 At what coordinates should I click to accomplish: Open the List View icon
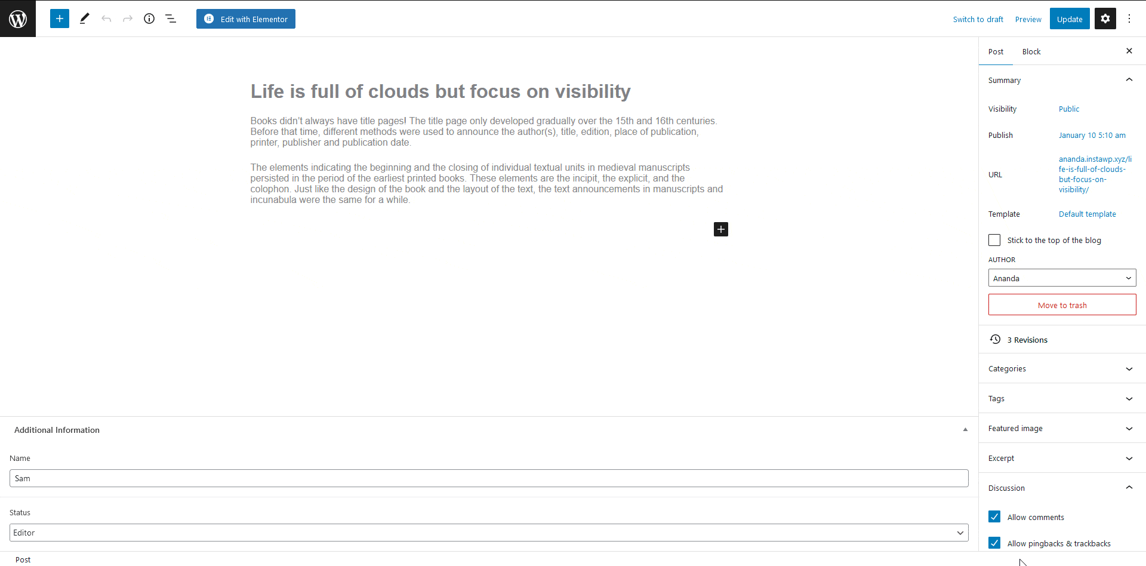click(x=171, y=19)
